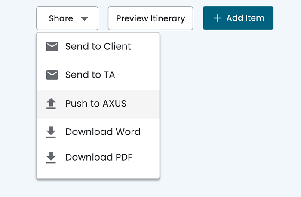Click the upload arrow icon for Push to AXUS
Screen dimensions: 301x197
[x=51, y=104]
